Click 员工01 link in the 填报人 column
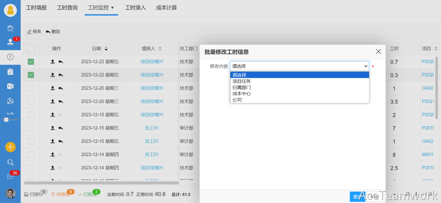Viewport: 441px width, 203px height. click(152, 128)
